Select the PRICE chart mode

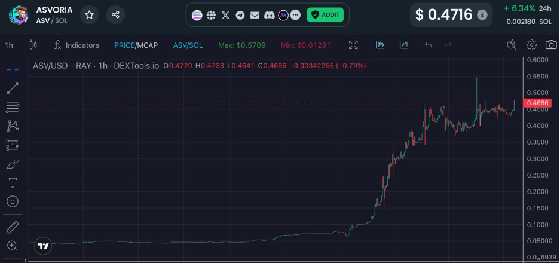pos(124,45)
